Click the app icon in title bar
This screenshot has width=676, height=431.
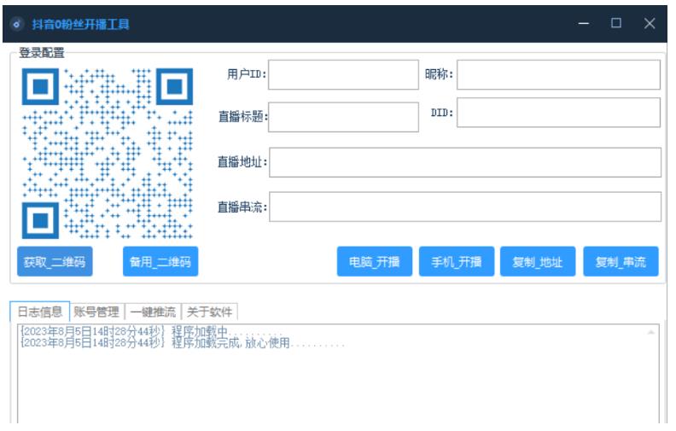point(16,24)
